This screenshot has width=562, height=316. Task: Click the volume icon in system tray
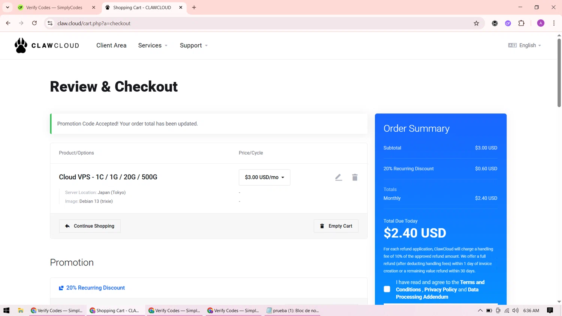point(516,310)
